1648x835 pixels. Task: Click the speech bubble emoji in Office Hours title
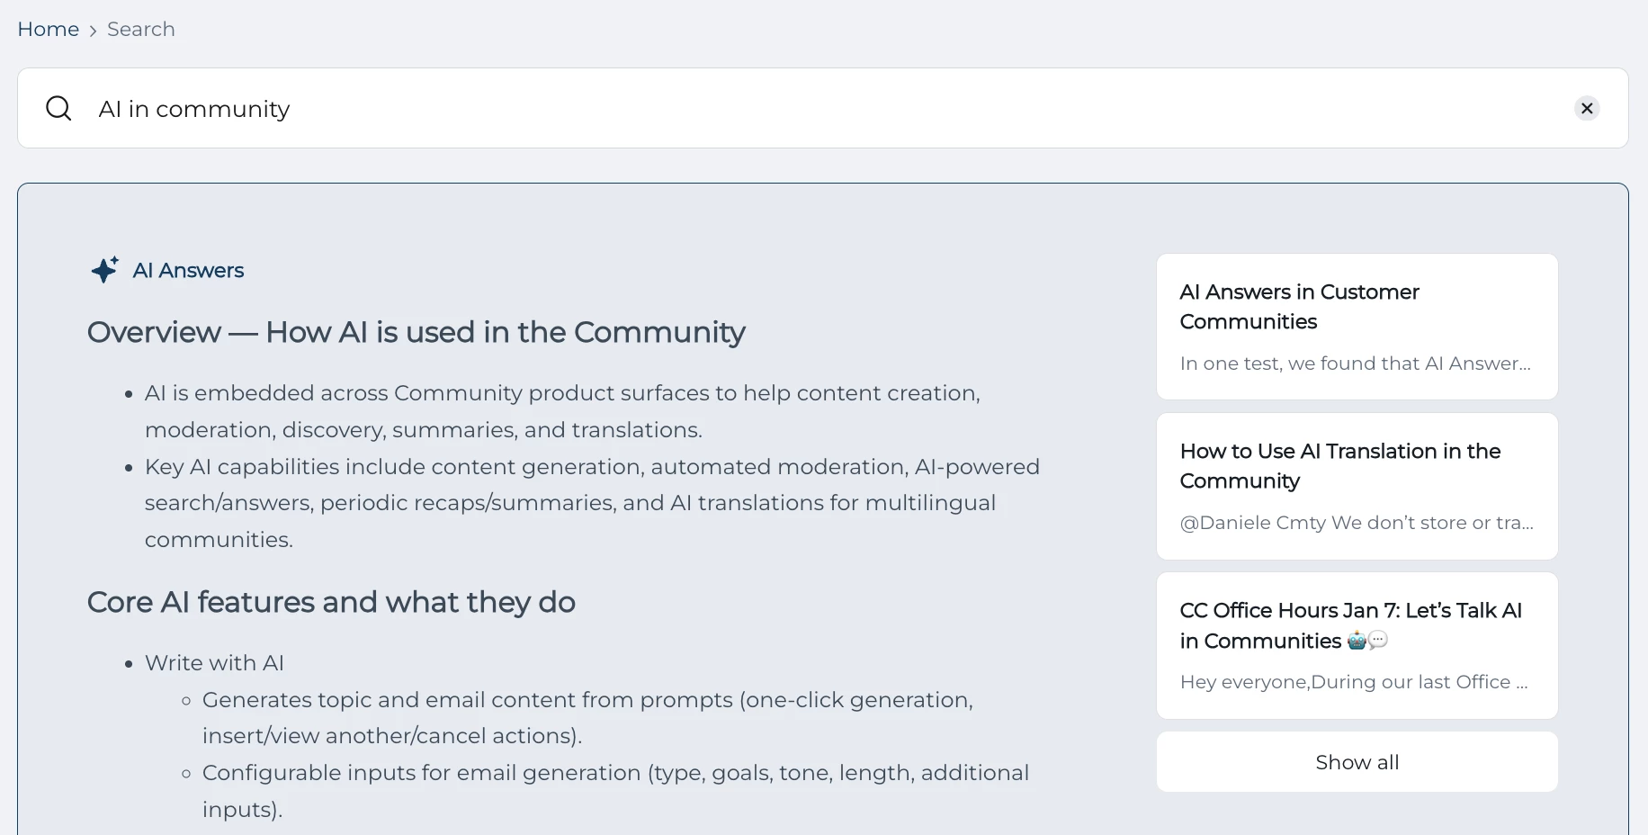click(x=1378, y=640)
